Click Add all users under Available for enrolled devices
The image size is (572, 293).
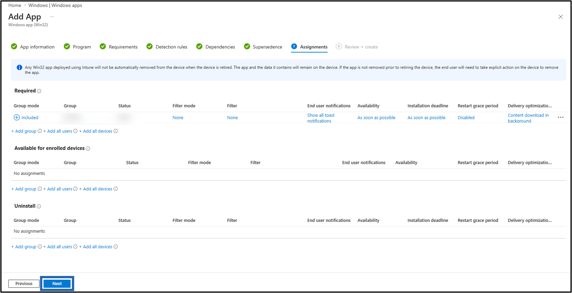(x=58, y=189)
